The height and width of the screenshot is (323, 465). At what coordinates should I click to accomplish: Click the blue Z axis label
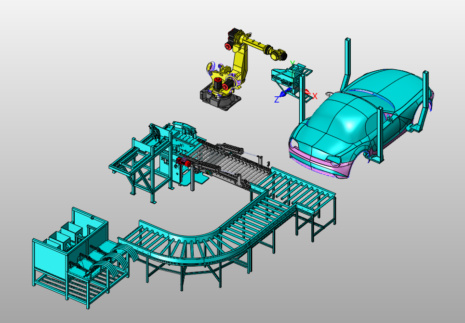[x=277, y=100]
